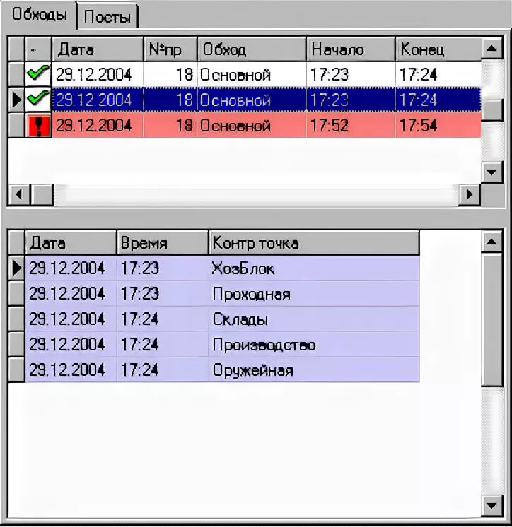Click time 17:24 in Оружейная row
The width and height of the screenshot is (512, 527).
163,369
